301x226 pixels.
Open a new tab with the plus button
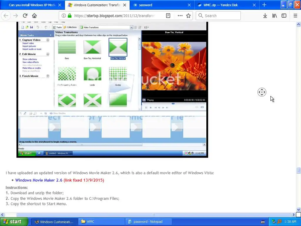coord(264,5)
